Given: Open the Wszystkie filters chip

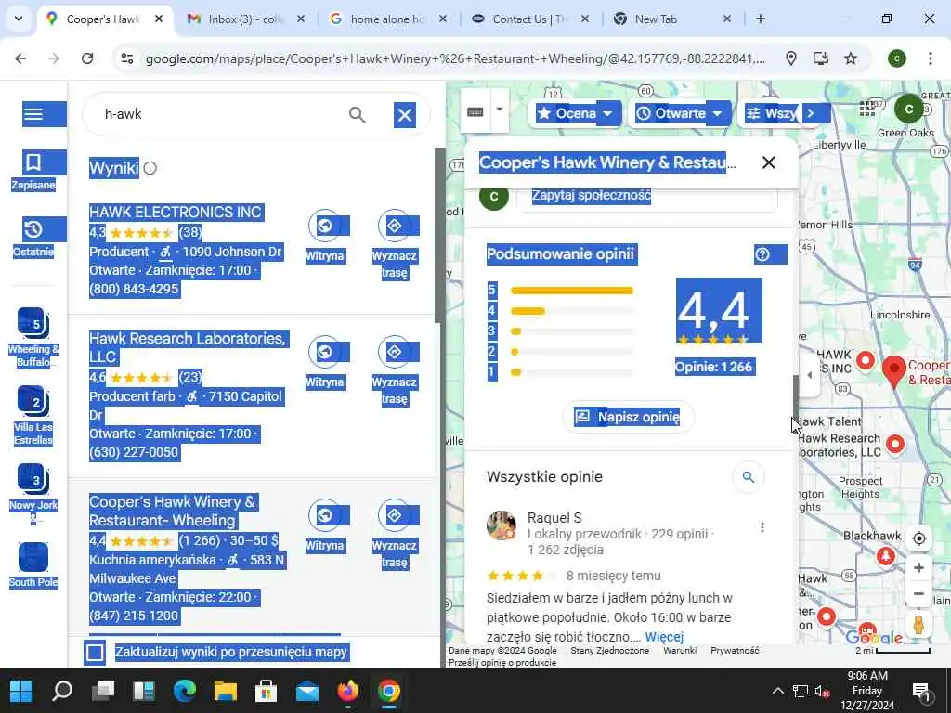Looking at the screenshot, I should pos(770,113).
